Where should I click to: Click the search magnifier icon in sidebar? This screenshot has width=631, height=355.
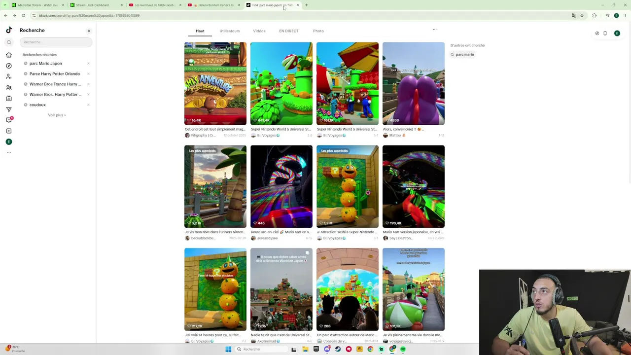pyautogui.click(x=9, y=42)
